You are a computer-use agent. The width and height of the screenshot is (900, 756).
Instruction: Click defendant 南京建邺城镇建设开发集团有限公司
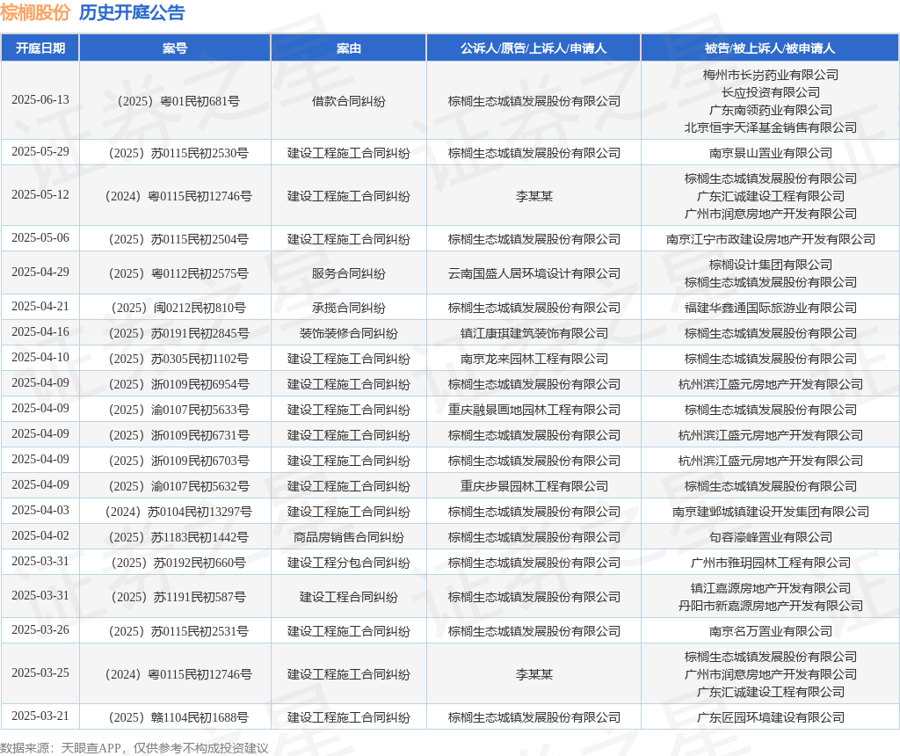coord(770,512)
